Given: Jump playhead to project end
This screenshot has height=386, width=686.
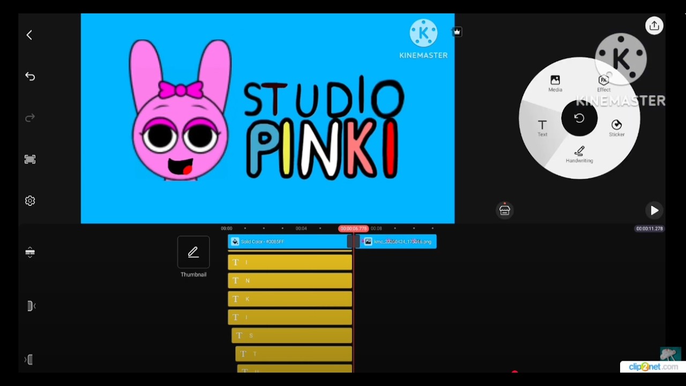Looking at the screenshot, I should (29, 360).
